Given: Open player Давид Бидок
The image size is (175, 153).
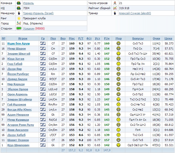Looking at the screenshot, I should pyautogui.click(x=17, y=79).
